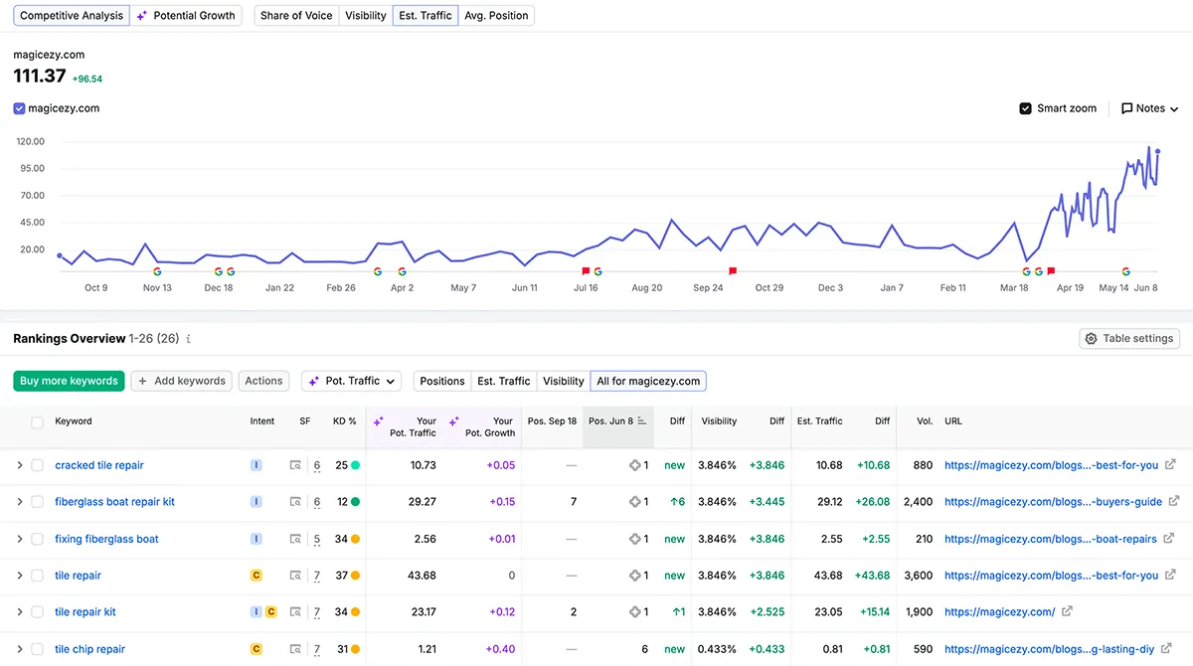Click SERP features icon for fixing fiberglass boat
The width and height of the screenshot is (1193, 666).
tap(295, 539)
